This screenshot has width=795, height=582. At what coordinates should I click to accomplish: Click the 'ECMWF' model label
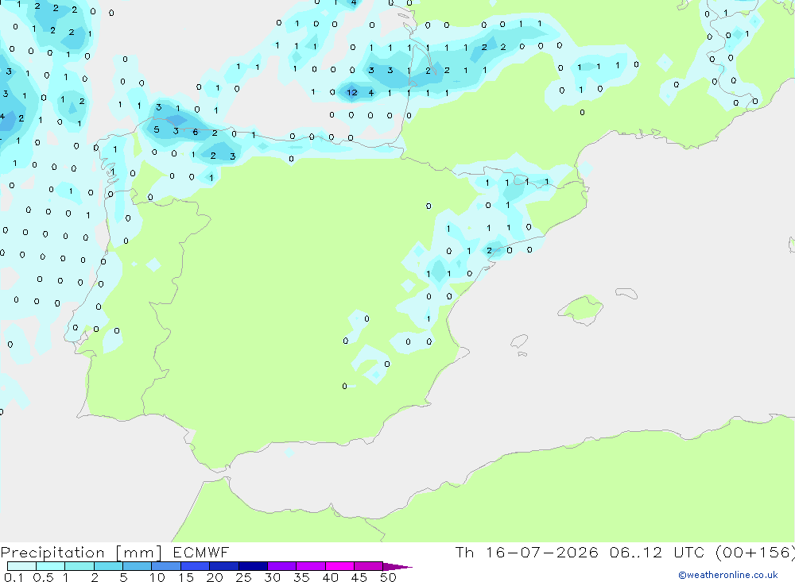click(x=201, y=552)
